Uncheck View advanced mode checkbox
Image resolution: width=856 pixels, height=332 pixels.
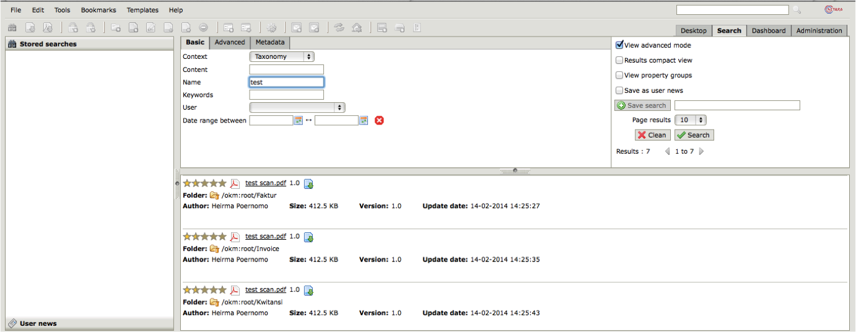tap(619, 45)
